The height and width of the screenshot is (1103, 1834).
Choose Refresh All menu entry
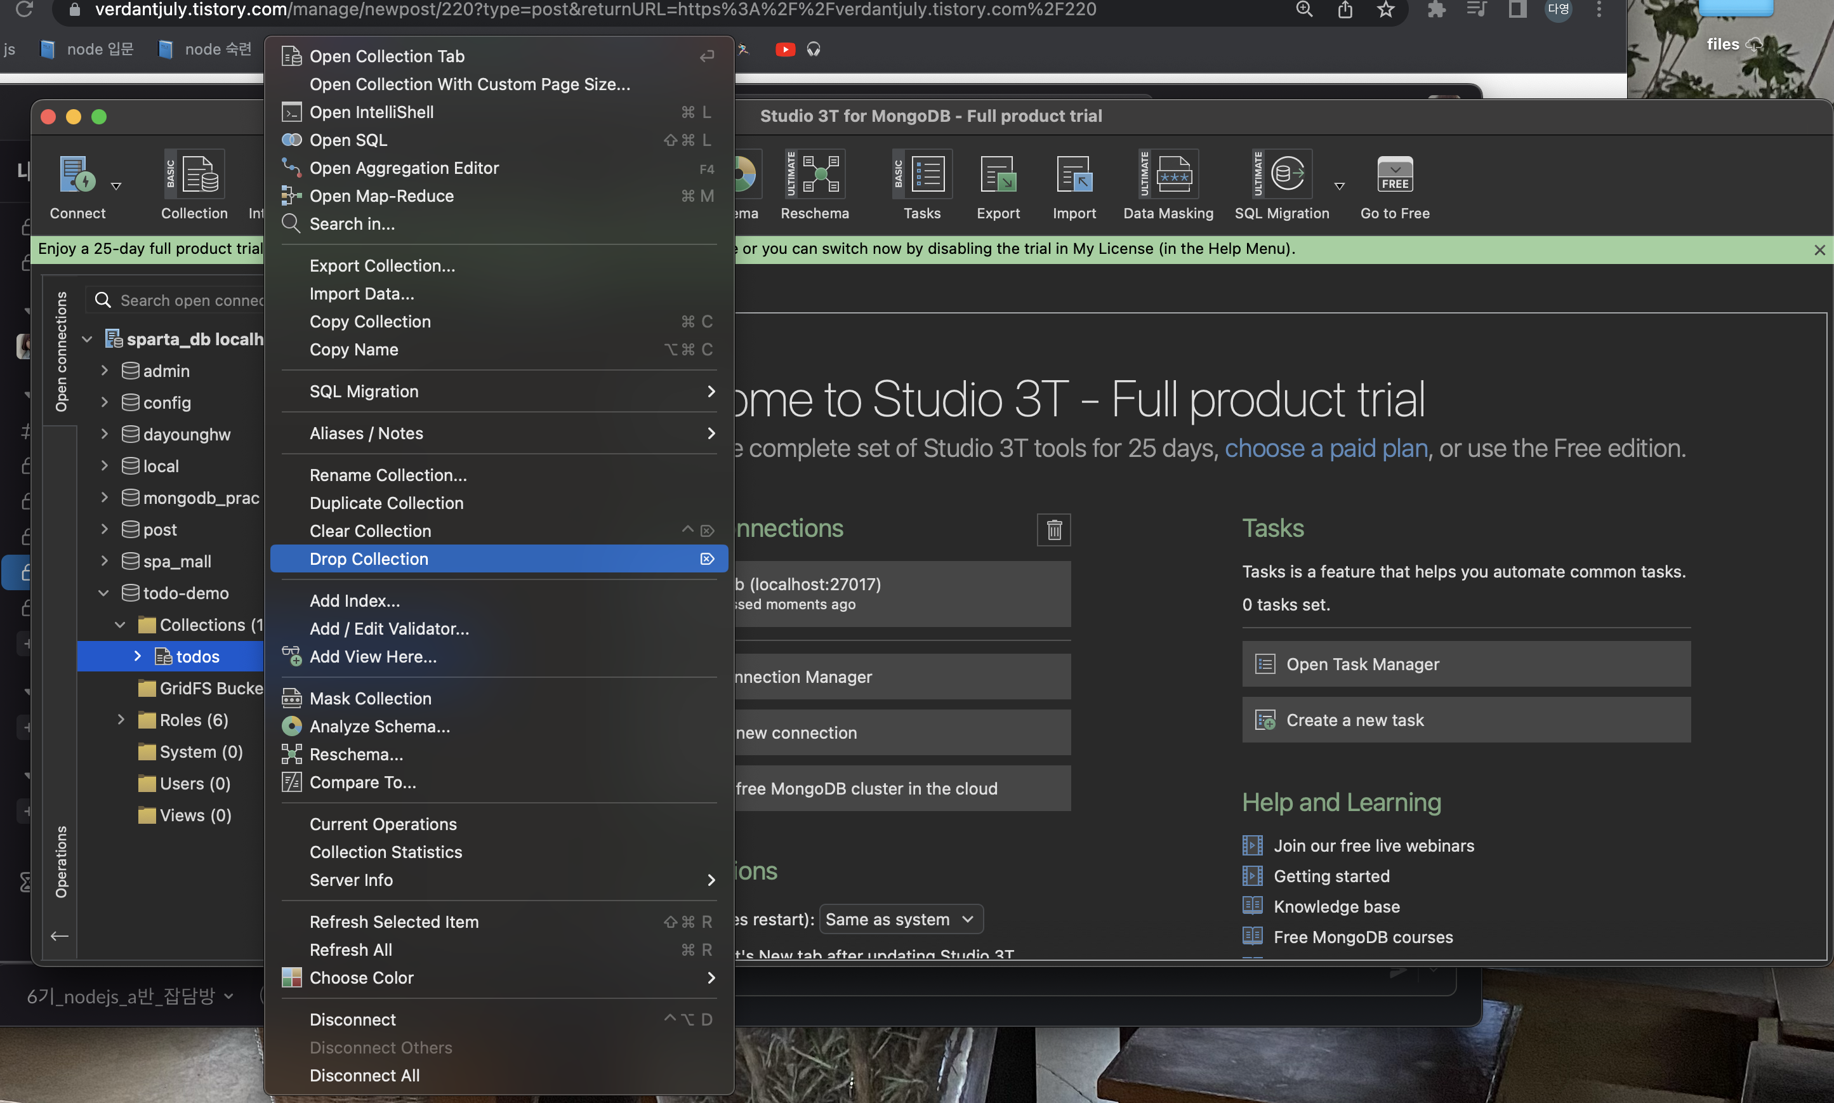499,950
